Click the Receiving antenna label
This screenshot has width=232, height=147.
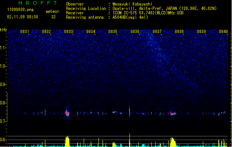pos(85,17)
